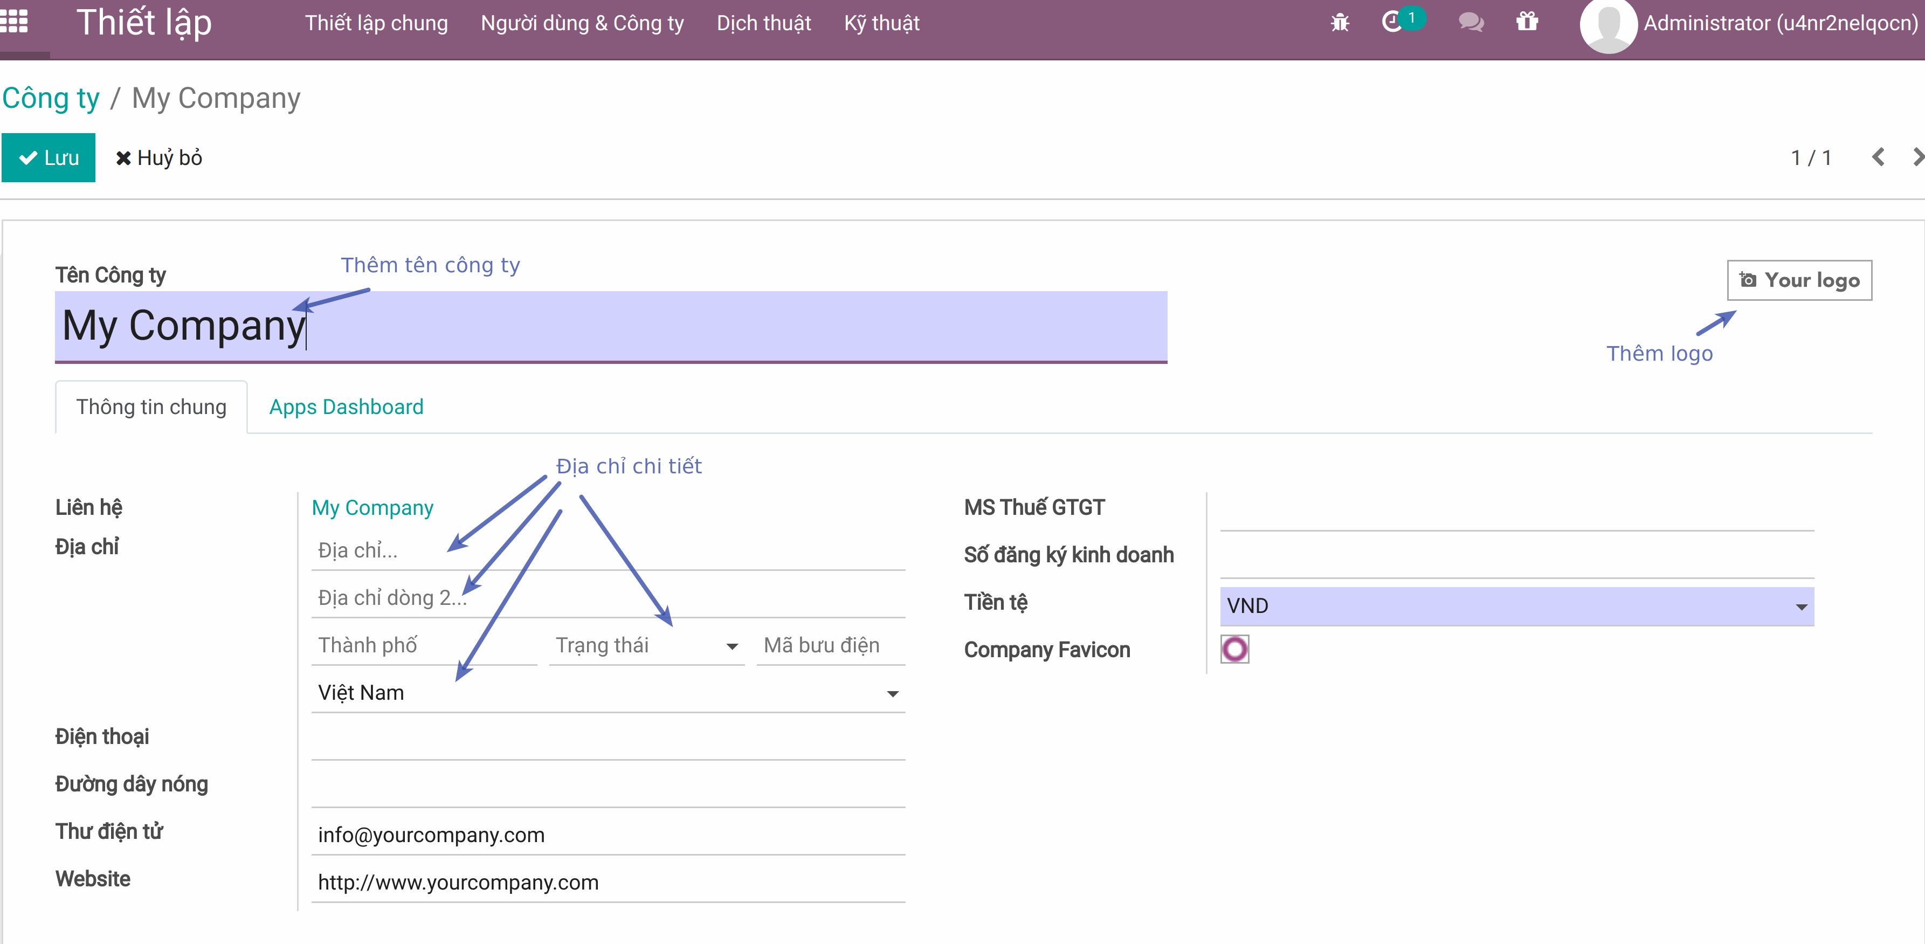Open Người dùng & Công ty menu

tap(582, 23)
